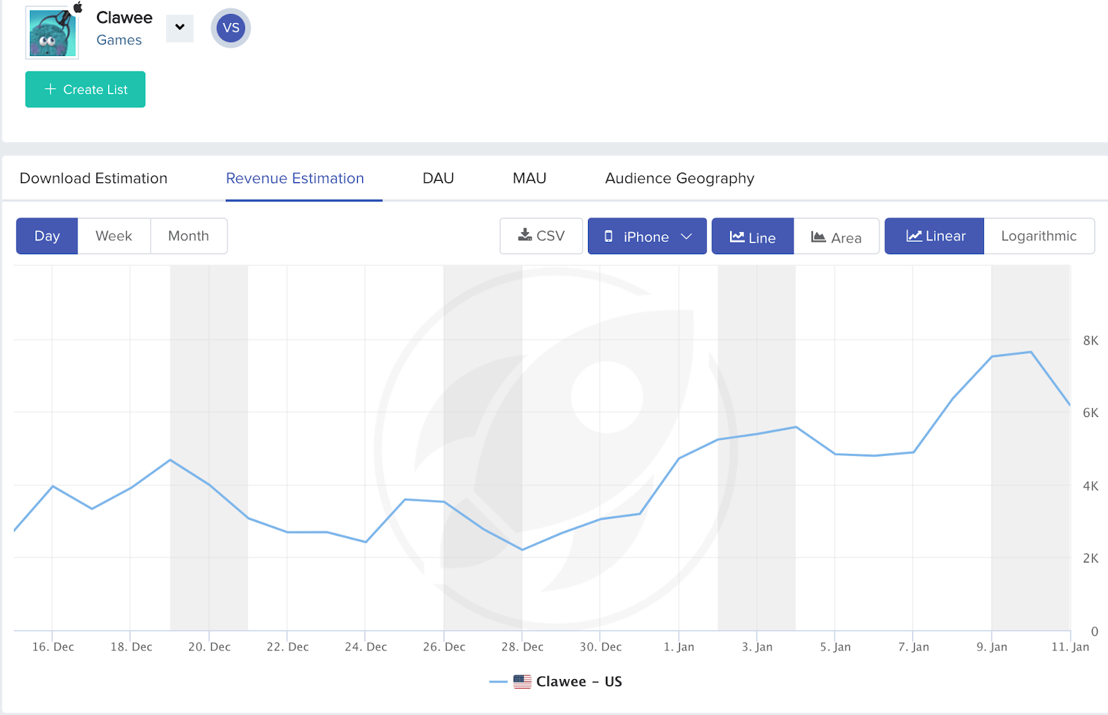Click the 9. Jan date label
1108x715 pixels.
(992, 647)
